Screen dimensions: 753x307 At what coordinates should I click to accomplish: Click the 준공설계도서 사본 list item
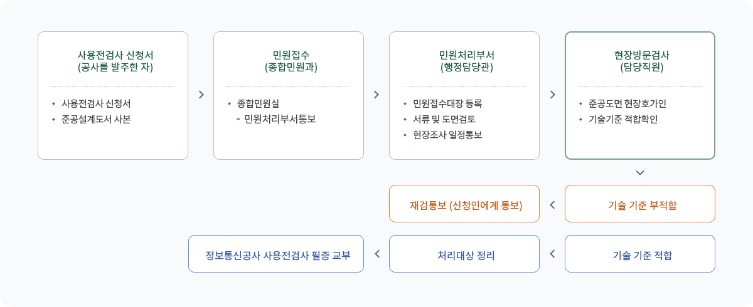(96, 119)
